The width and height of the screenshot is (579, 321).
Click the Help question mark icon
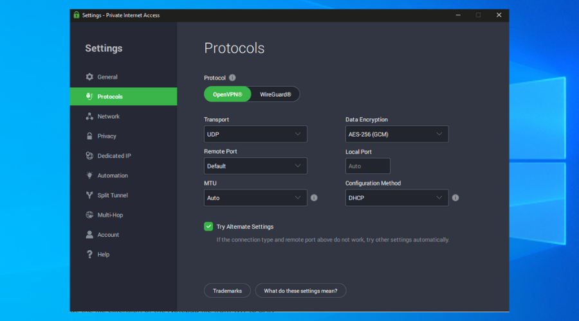pos(89,254)
